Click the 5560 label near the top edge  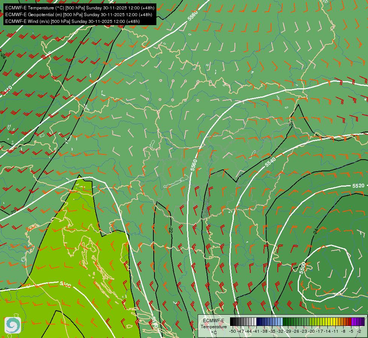[193, 16]
